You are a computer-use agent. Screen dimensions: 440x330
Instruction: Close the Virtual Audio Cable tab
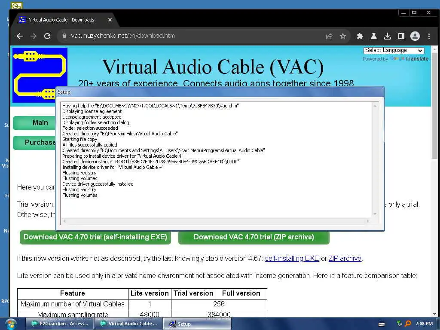point(110,20)
